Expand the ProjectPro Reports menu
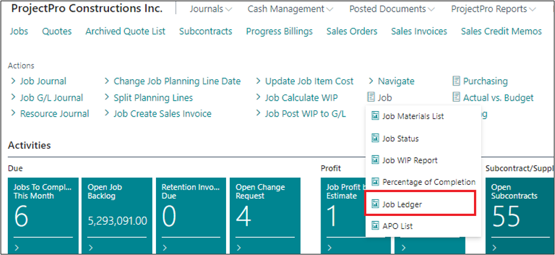This screenshot has width=555, height=255. 493,9
